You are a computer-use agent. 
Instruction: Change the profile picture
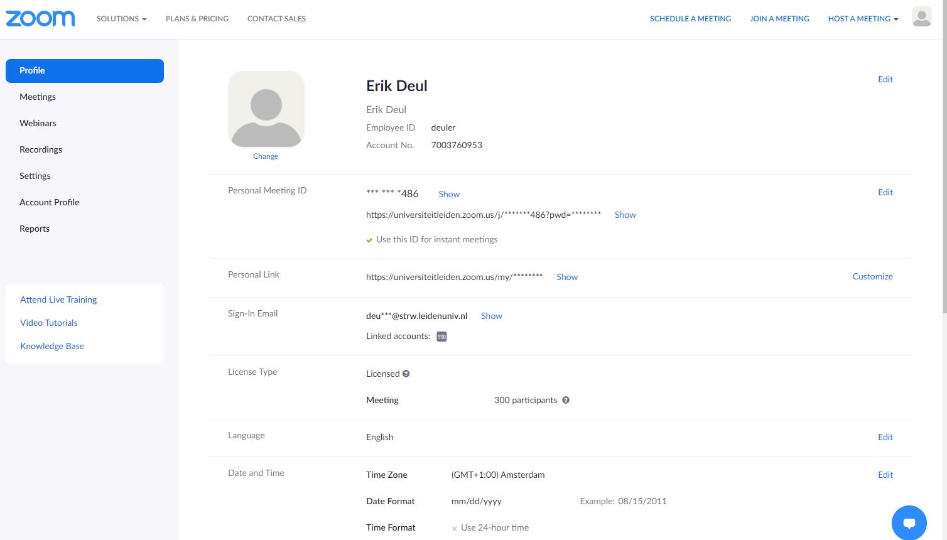click(x=265, y=156)
